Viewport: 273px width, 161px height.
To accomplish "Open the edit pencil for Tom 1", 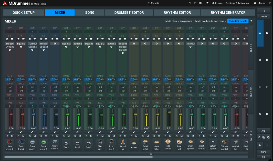I will 66,132.
